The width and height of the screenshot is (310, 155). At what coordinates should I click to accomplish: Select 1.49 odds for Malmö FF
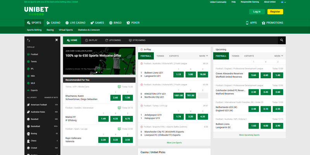click(103, 119)
